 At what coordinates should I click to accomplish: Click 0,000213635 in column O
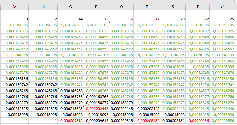pyautogui.click(x=70, y=109)
